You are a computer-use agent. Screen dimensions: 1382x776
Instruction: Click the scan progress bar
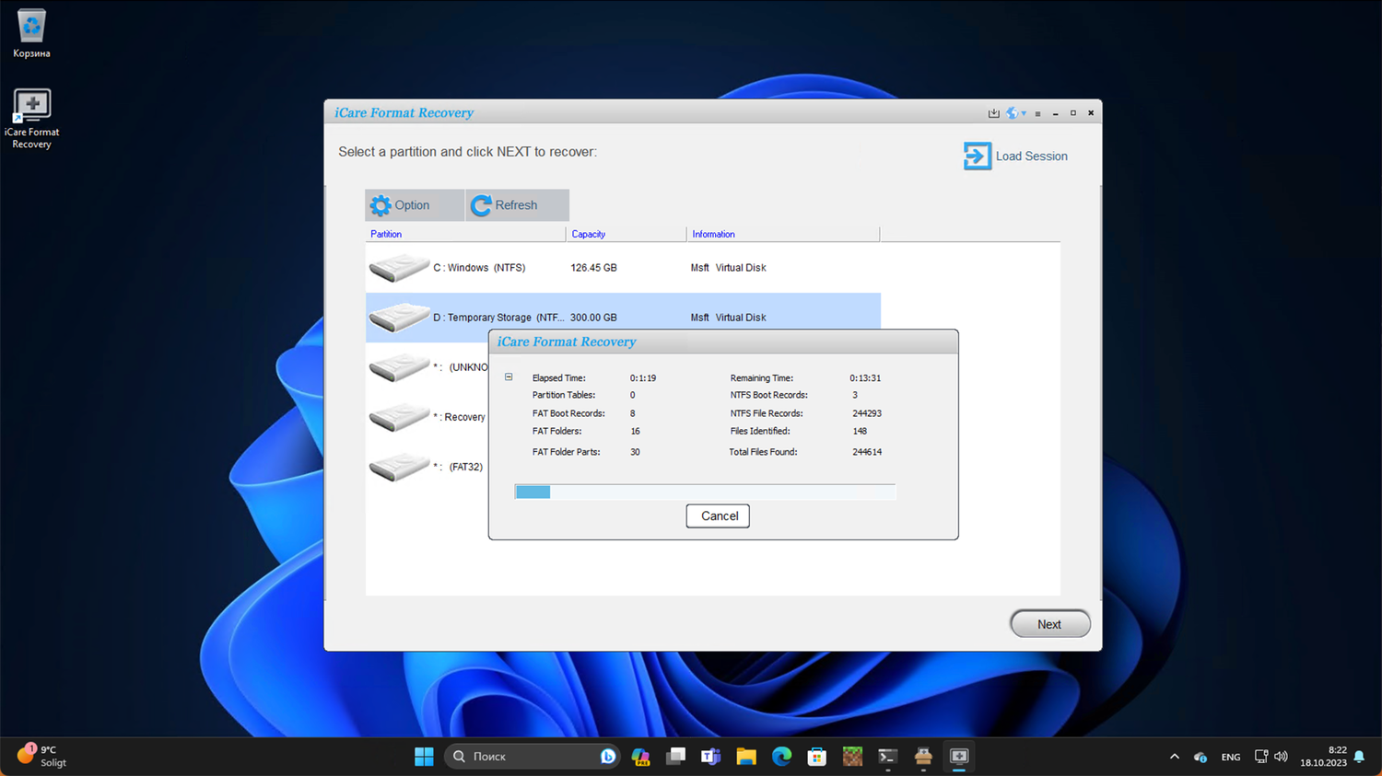click(705, 492)
